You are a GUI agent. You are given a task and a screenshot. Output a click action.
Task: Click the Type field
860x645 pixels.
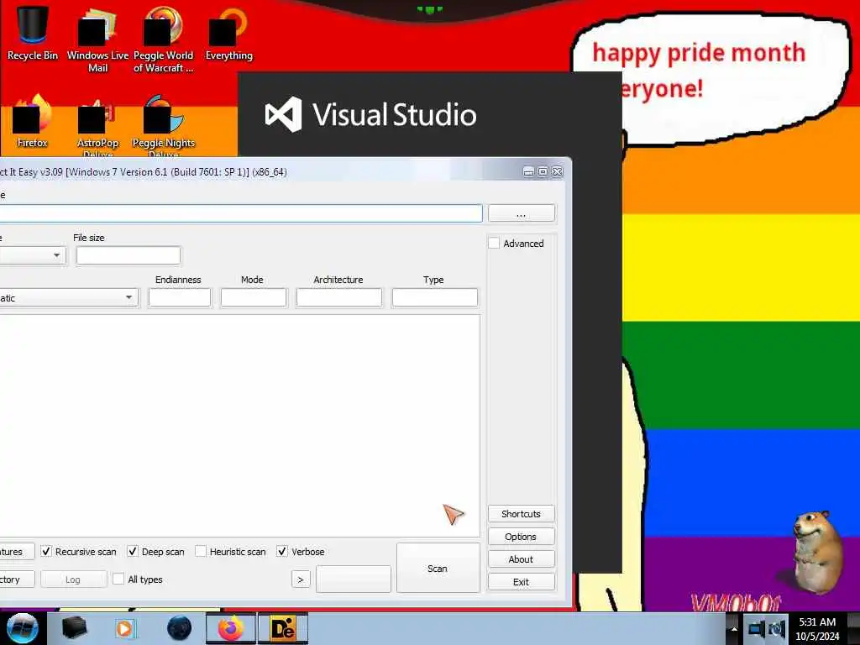(435, 298)
